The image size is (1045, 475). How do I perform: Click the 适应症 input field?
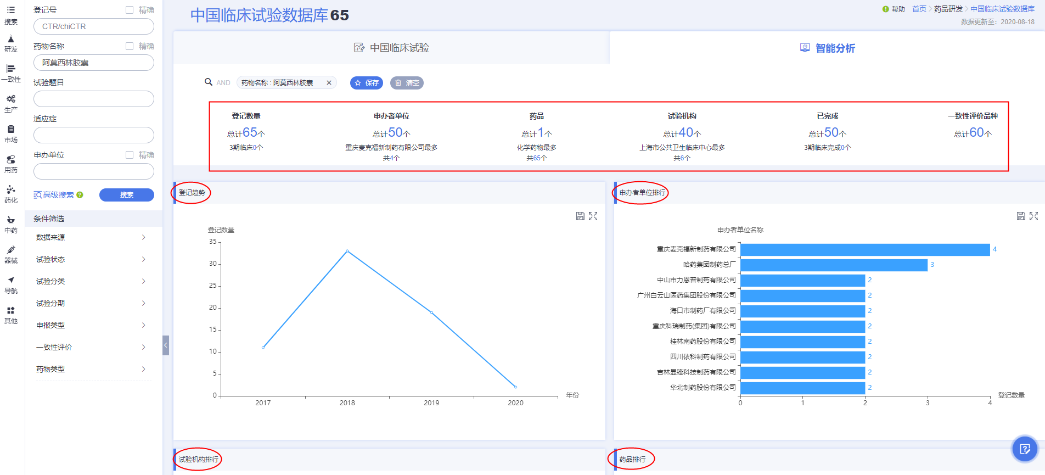tap(94, 135)
